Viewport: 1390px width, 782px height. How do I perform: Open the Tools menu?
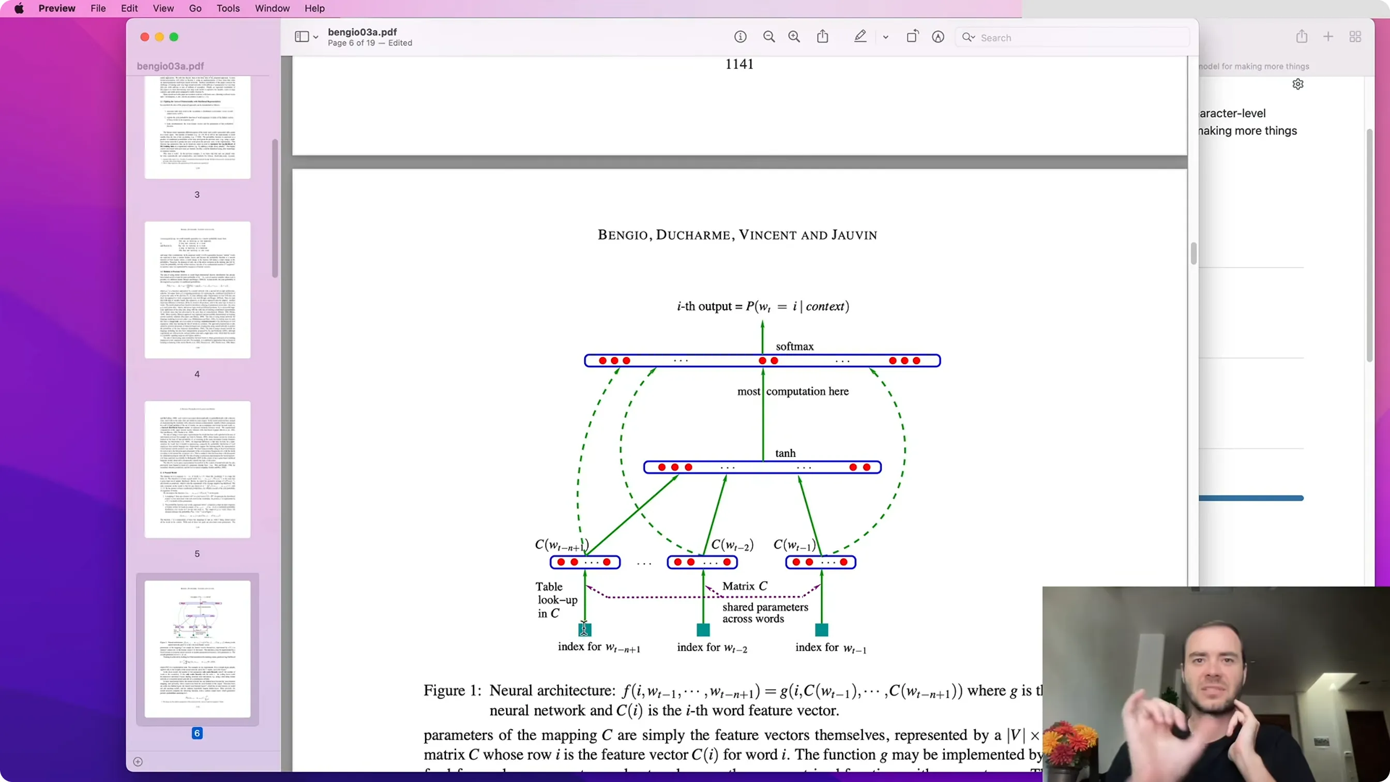[x=228, y=8]
